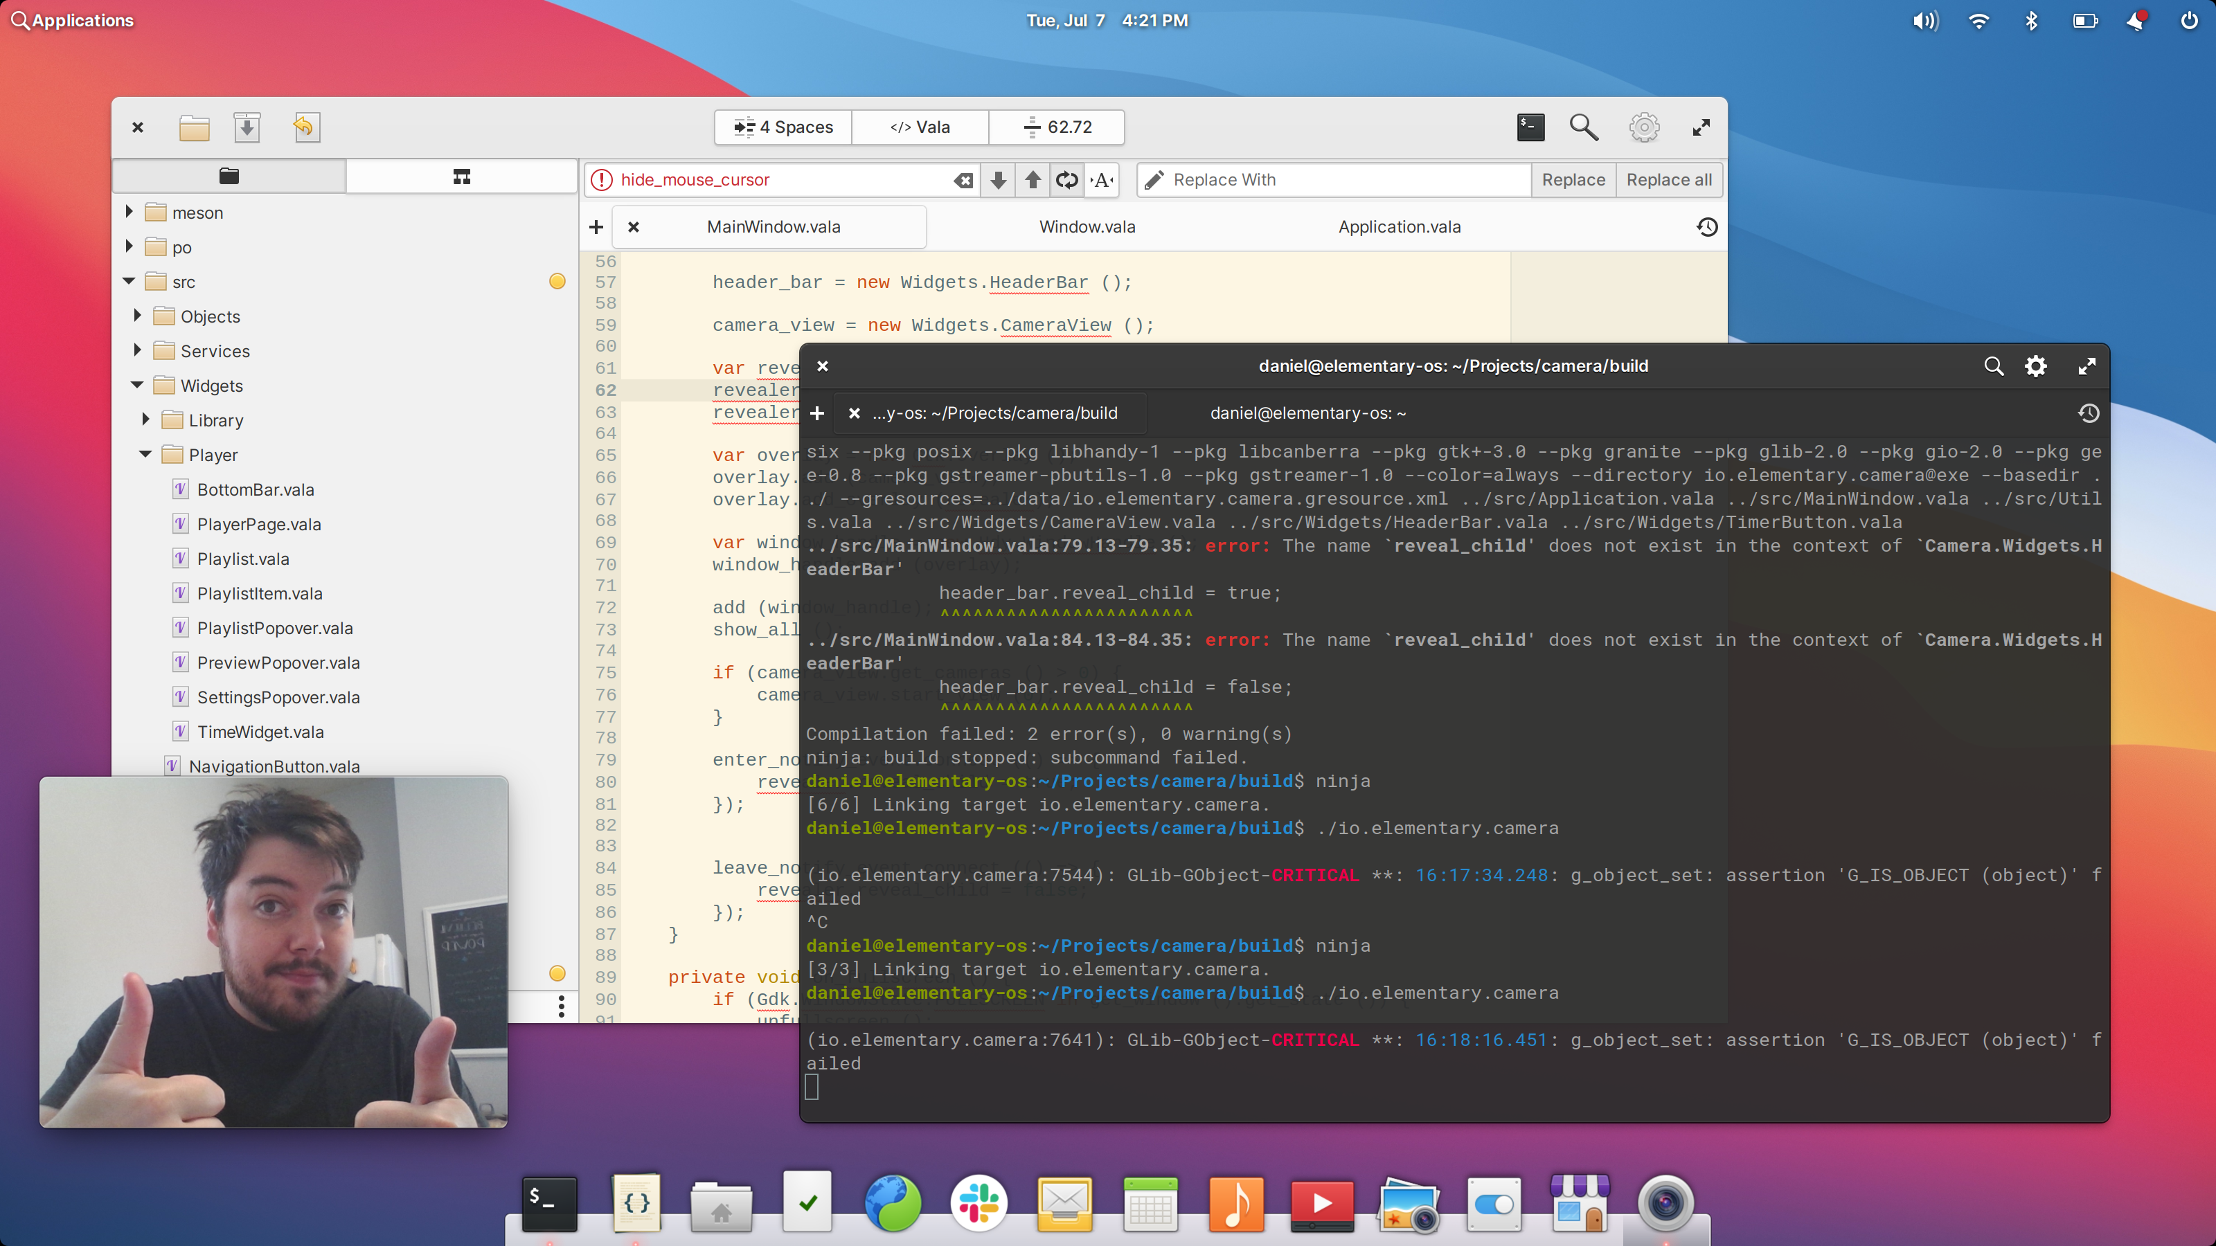Expand the Services folder
Screen dimensions: 2216x1246
(x=138, y=350)
